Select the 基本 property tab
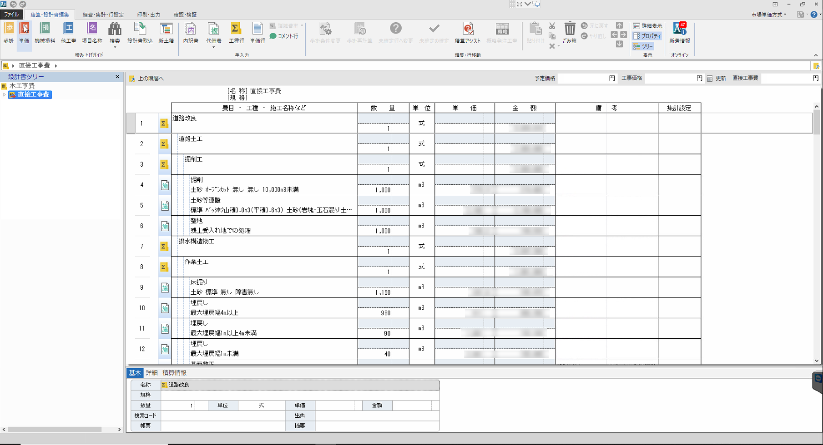This screenshot has width=823, height=445. (x=135, y=373)
